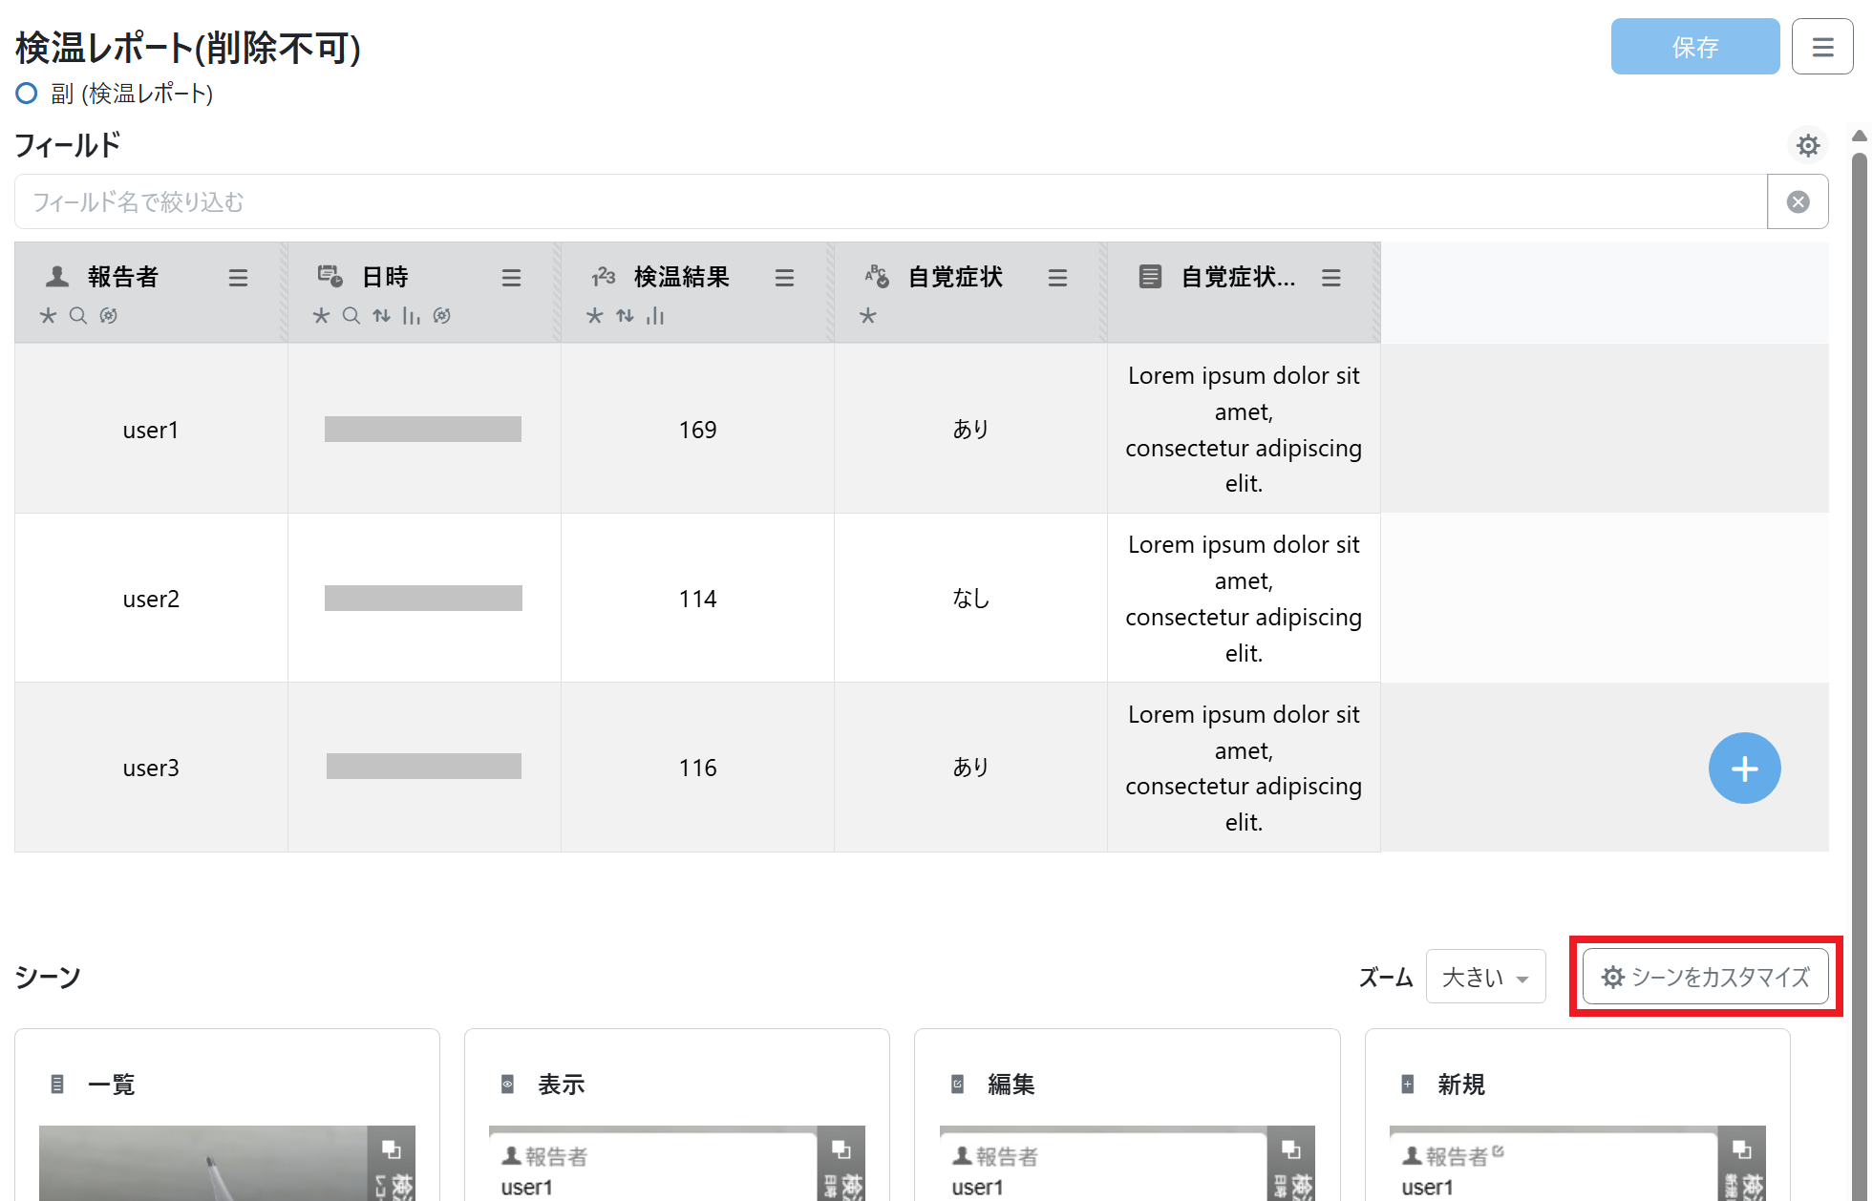Click the search icon under 日時
Image resolution: width=1873 pixels, height=1201 pixels.
351,316
